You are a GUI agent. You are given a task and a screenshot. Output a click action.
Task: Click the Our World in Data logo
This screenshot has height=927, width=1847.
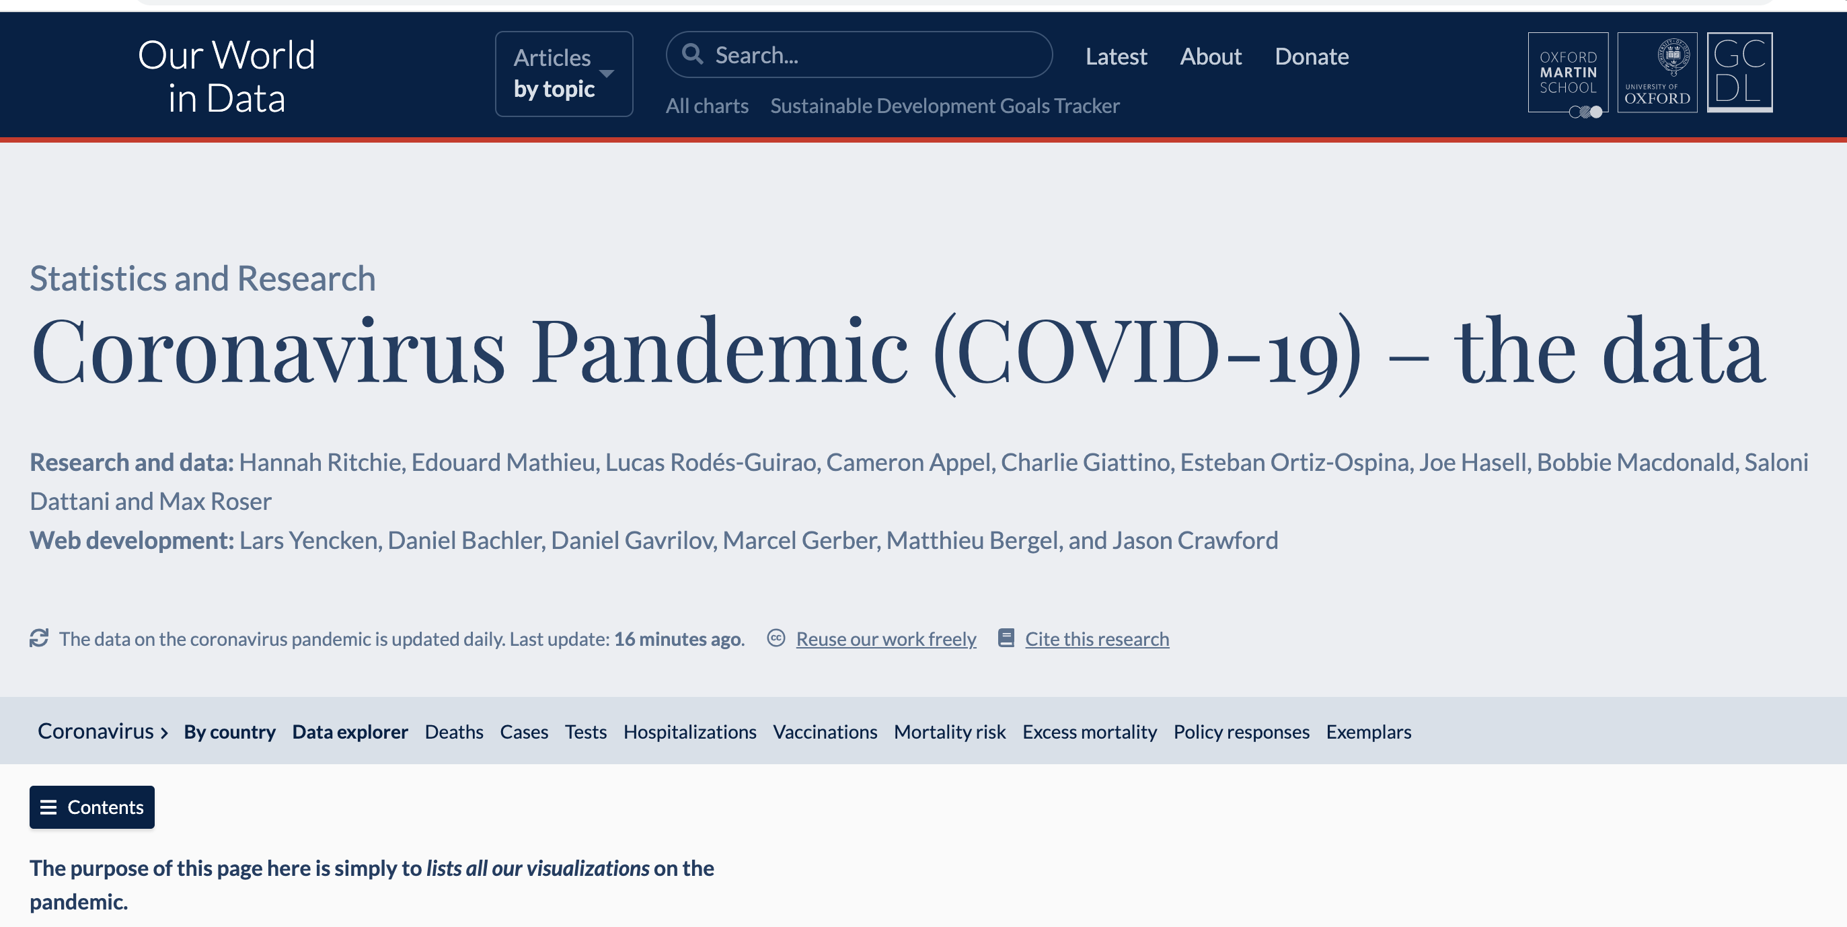(227, 76)
